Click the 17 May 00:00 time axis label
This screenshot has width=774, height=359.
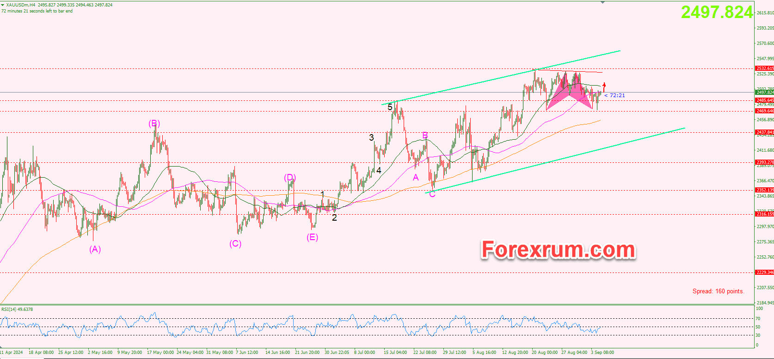click(x=160, y=353)
